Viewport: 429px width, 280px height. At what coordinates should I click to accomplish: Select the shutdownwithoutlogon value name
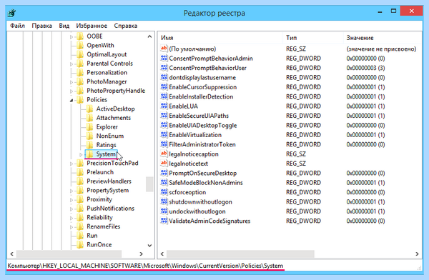tap(200, 202)
